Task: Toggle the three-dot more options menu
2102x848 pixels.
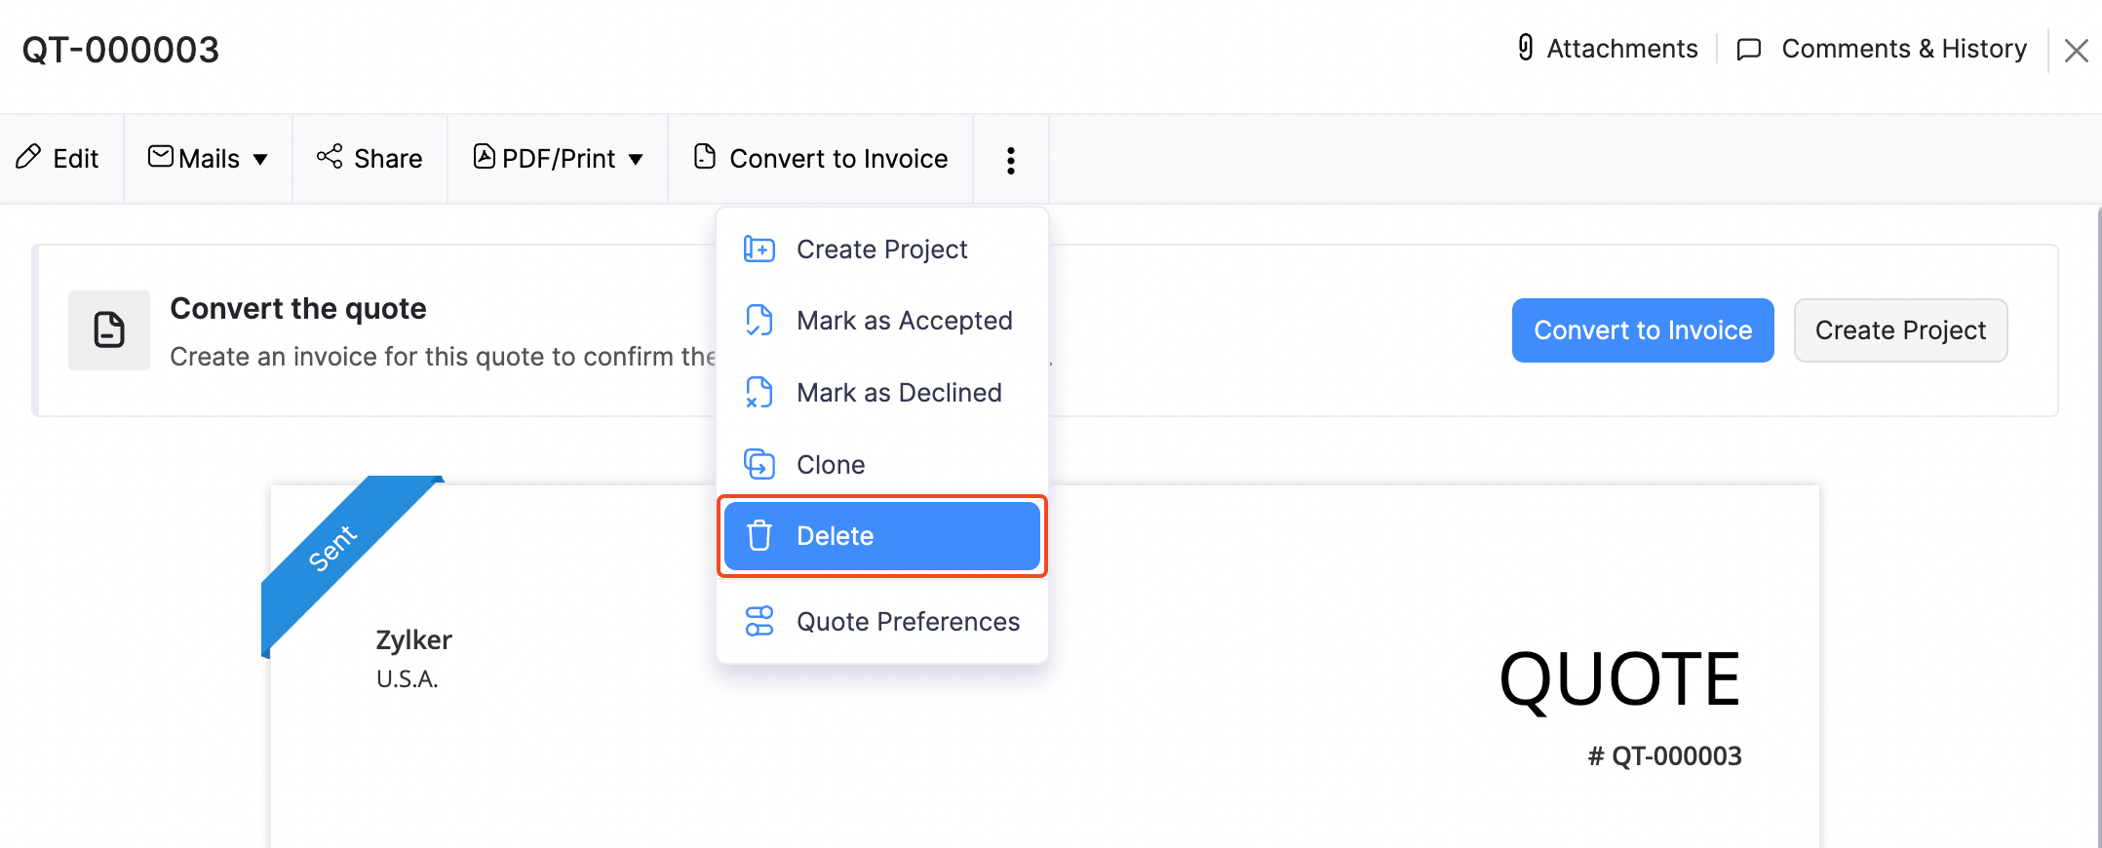Action: 1010,160
